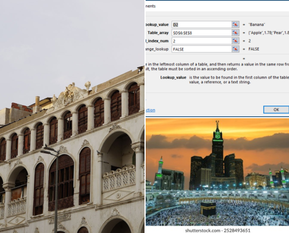Click the "Banana" result value text

[257, 25]
